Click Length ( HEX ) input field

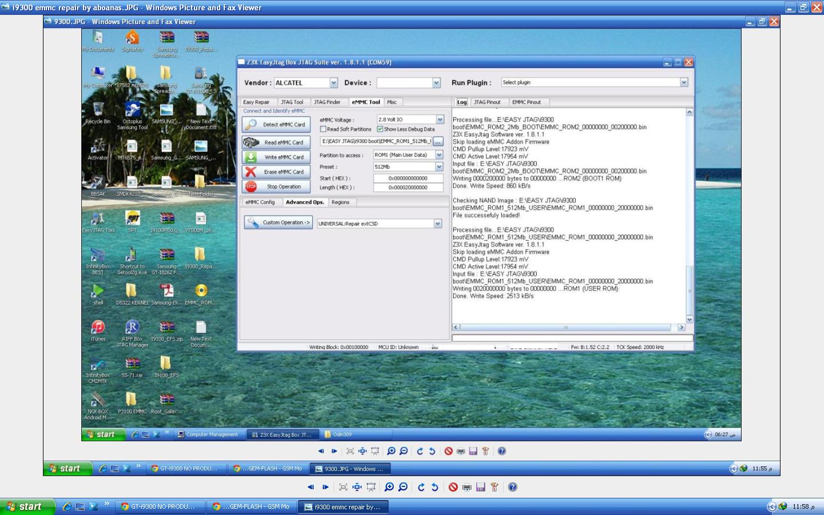[x=408, y=188]
